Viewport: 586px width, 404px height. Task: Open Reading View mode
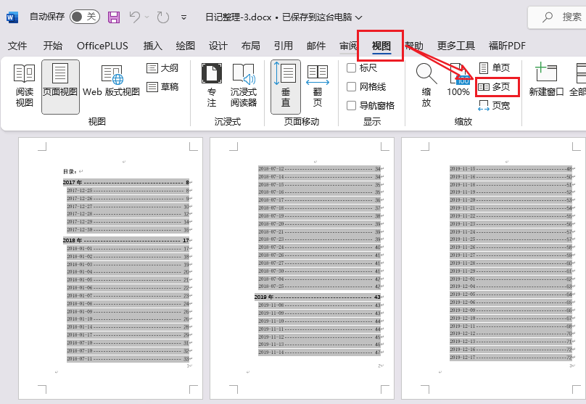tap(25, 86)
